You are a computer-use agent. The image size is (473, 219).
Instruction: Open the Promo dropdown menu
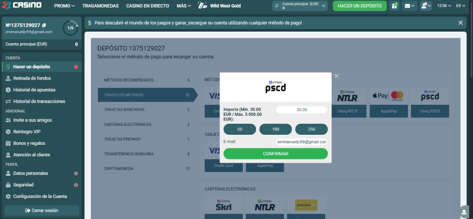pyautogui.click(x=64, y=6)
